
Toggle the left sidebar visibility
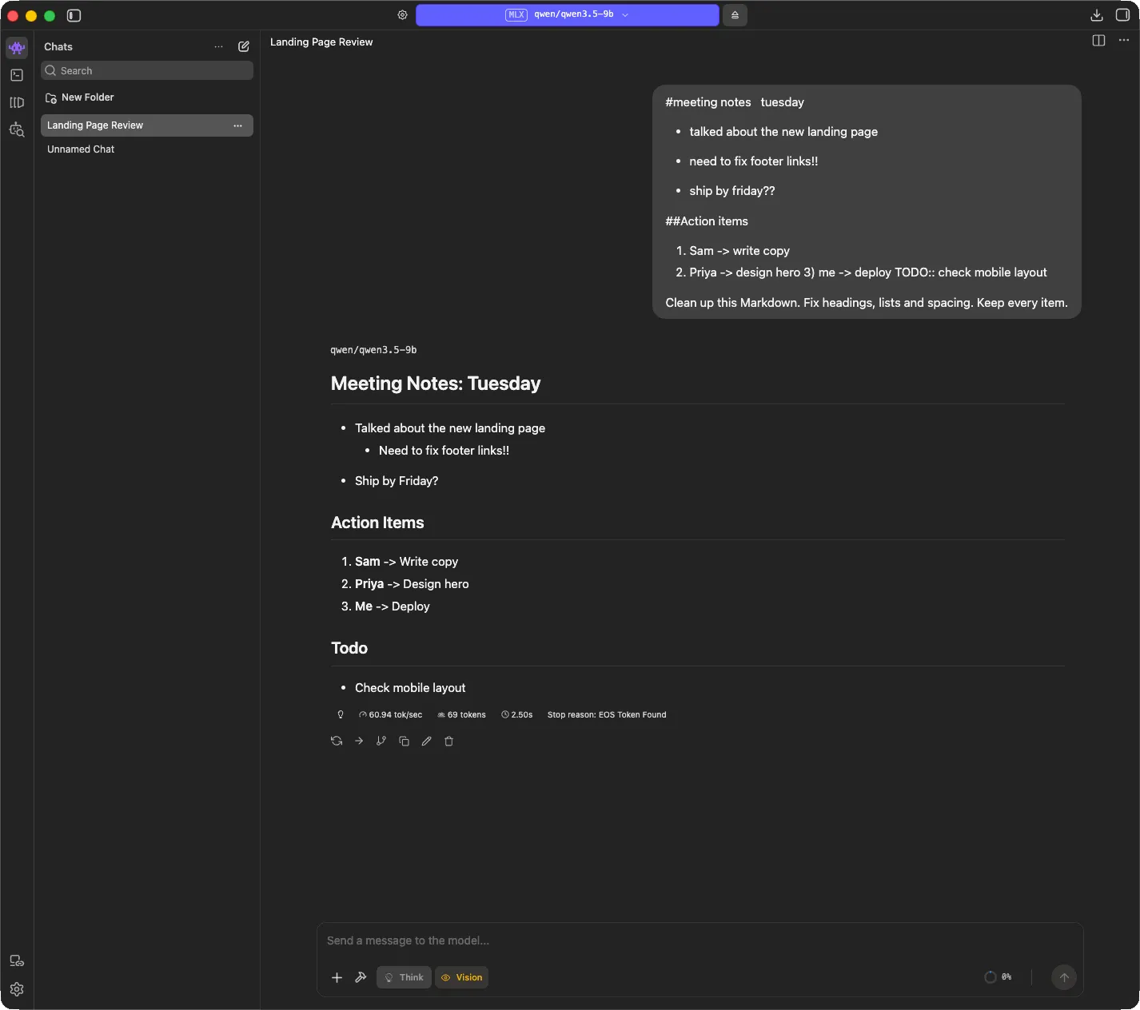click(74, 15)
